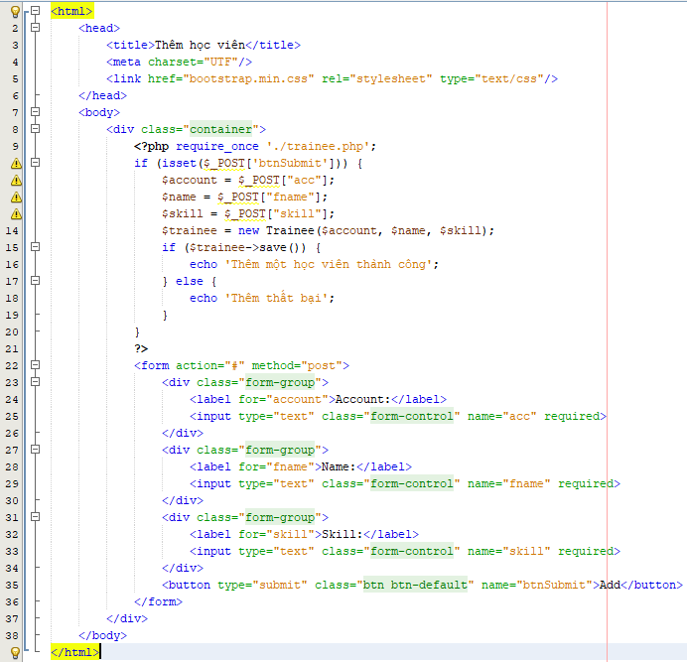Click the name="acc" attribute on the input
Image resolution: width=687 pixels, height=662 pixels.
[502, 416]
